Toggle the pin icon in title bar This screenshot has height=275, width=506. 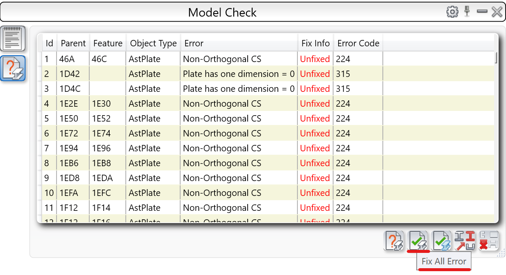click(467, 11)
